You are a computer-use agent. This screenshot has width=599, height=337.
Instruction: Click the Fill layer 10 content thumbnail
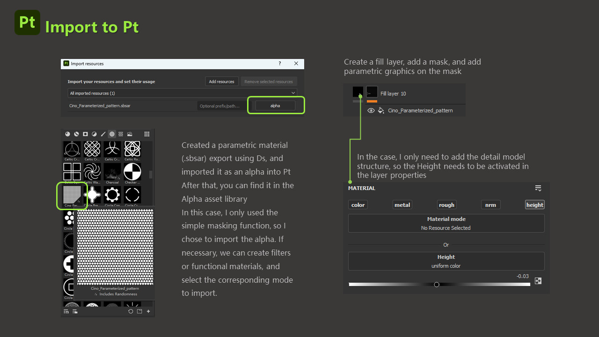click(358, 92)
